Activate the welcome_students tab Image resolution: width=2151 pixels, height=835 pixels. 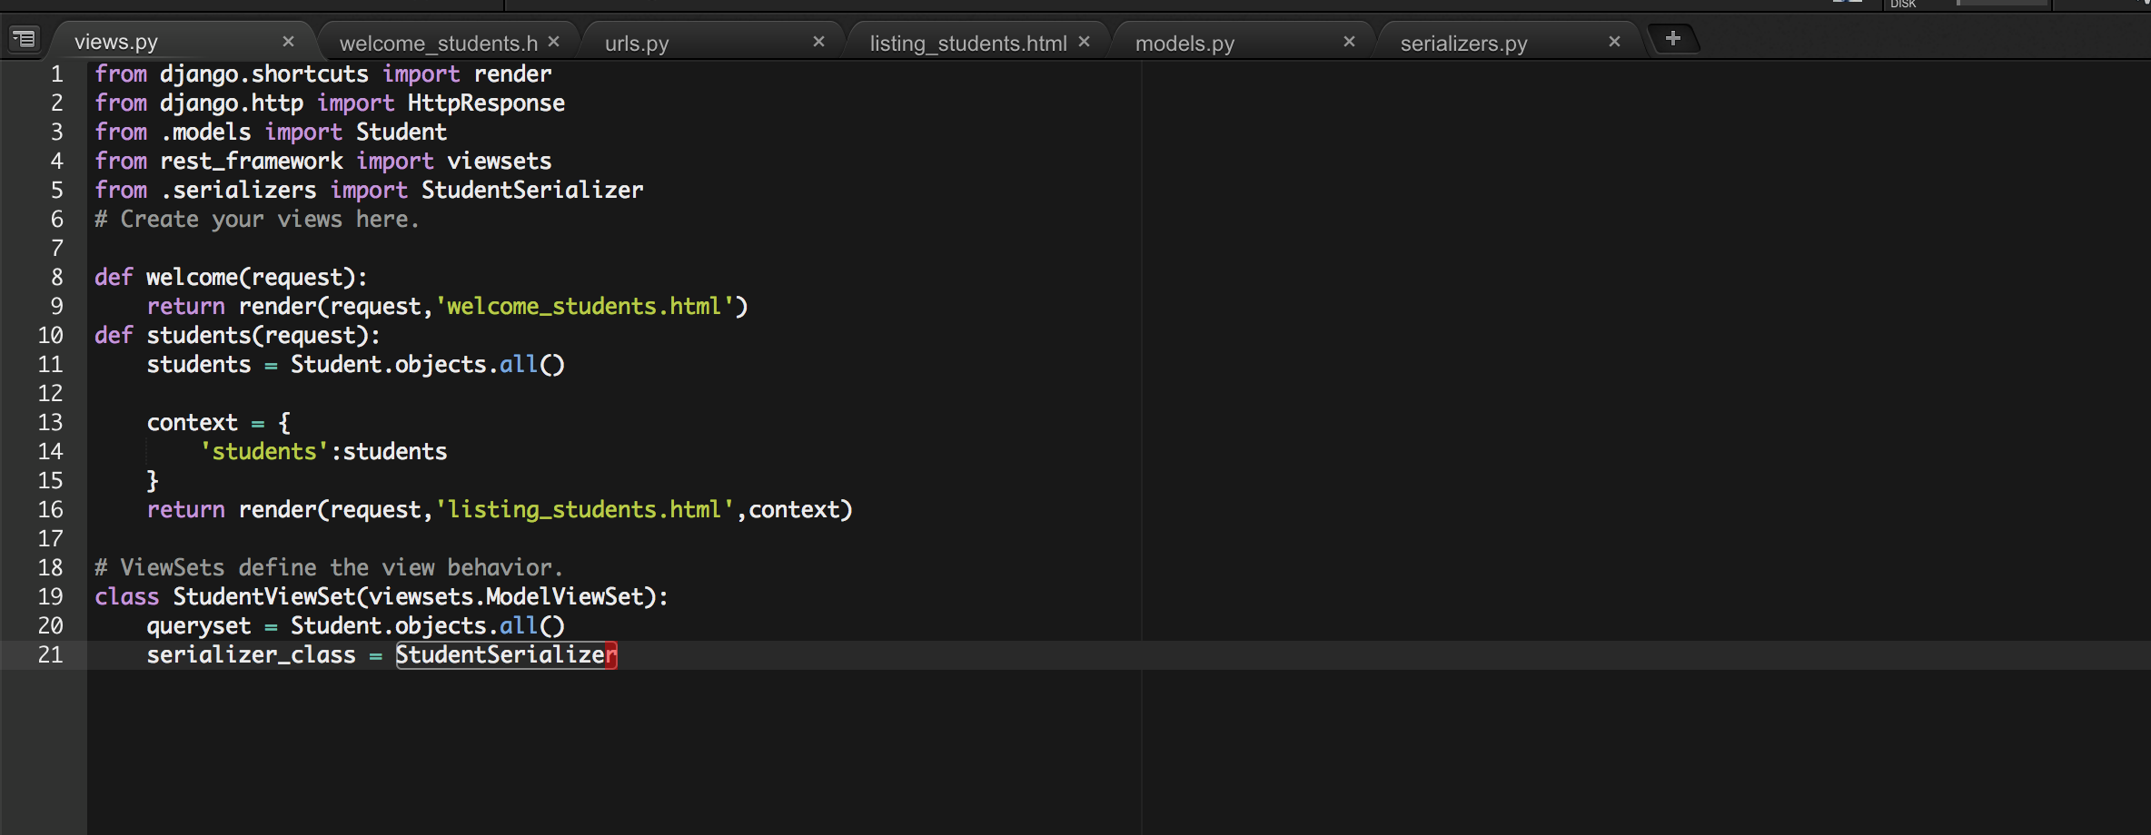pyautogui.click(x=438, y=44)
